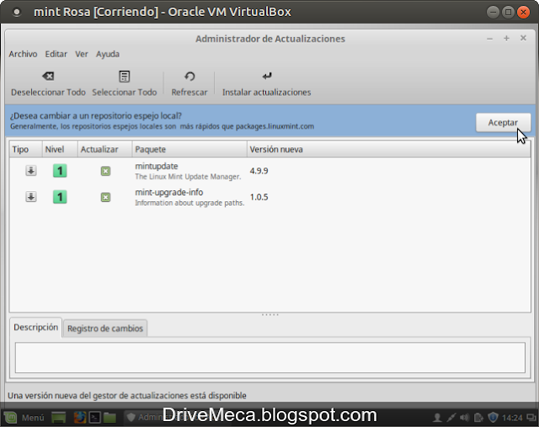Screen dimensions: 539x427
Task: Click the update manager shield tray icon
Action: [493, 418]
